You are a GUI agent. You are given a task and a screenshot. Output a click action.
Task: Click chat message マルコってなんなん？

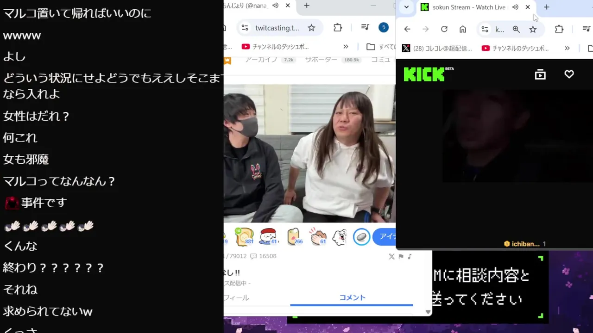point(59,181)
